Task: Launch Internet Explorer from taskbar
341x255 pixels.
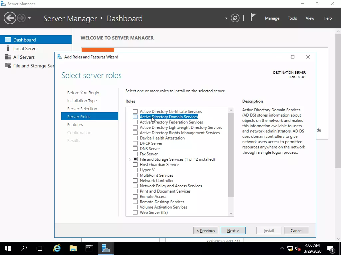Action: tap(57, 248)
